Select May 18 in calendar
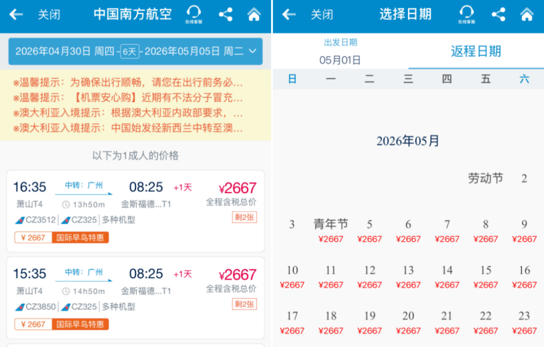 pos(330,323)
